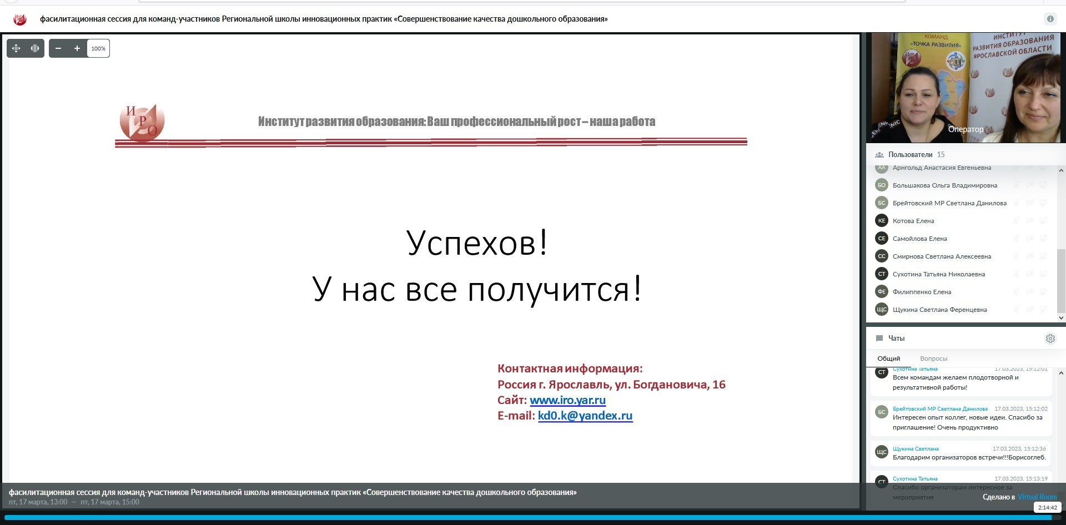Click the slide heading "Успехов!"
This screenshot has height=525, width=1066.
click(x=477, y=243)
